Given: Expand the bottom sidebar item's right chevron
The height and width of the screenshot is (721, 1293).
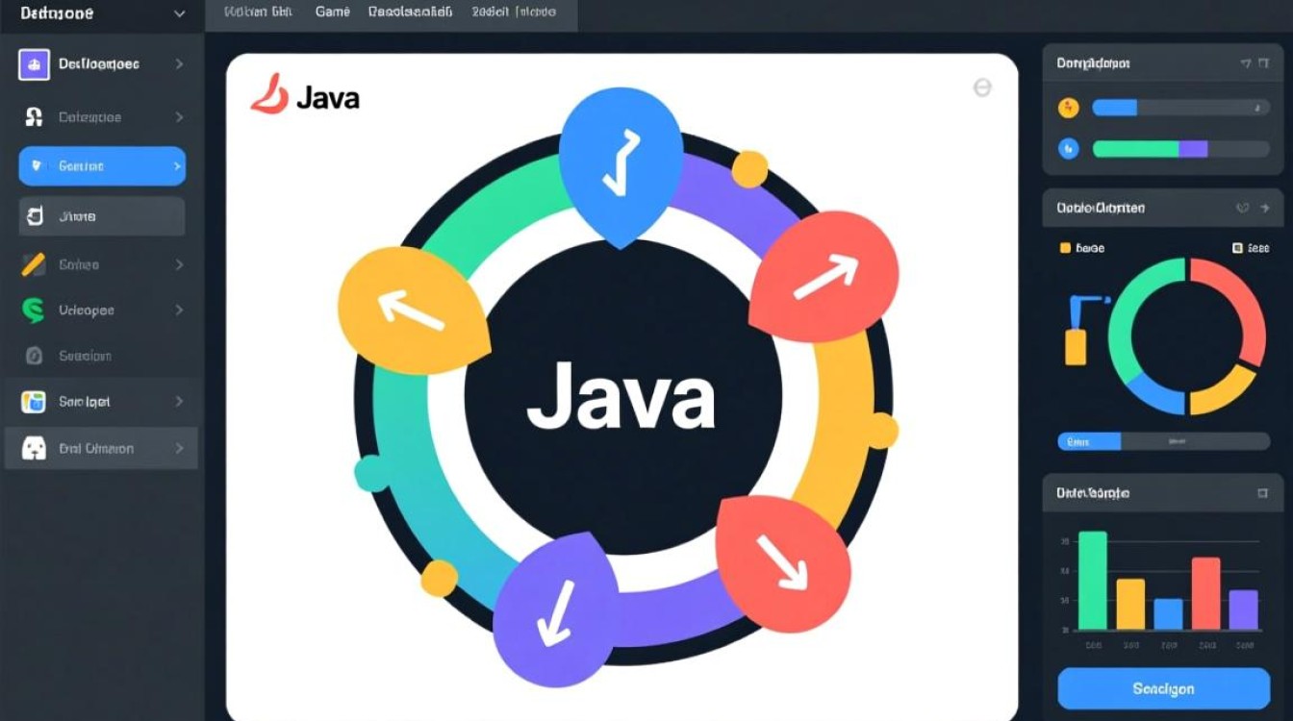Looking at the screenshot, I should [179, 447].
